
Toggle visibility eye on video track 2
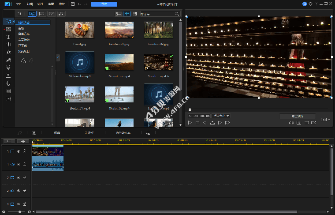pyautogui.click(x=19, y=177)
